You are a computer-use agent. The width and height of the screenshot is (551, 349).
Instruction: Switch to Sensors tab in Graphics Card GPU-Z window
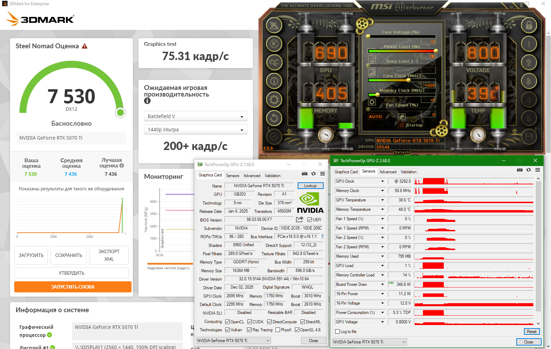point(232,176)
